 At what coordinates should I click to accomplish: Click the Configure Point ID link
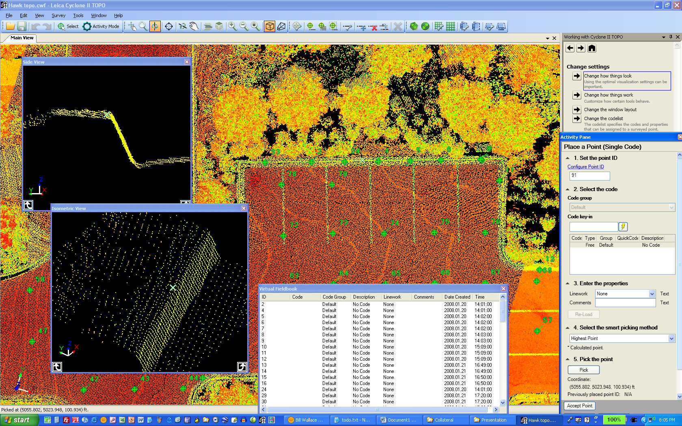[585, 167]
